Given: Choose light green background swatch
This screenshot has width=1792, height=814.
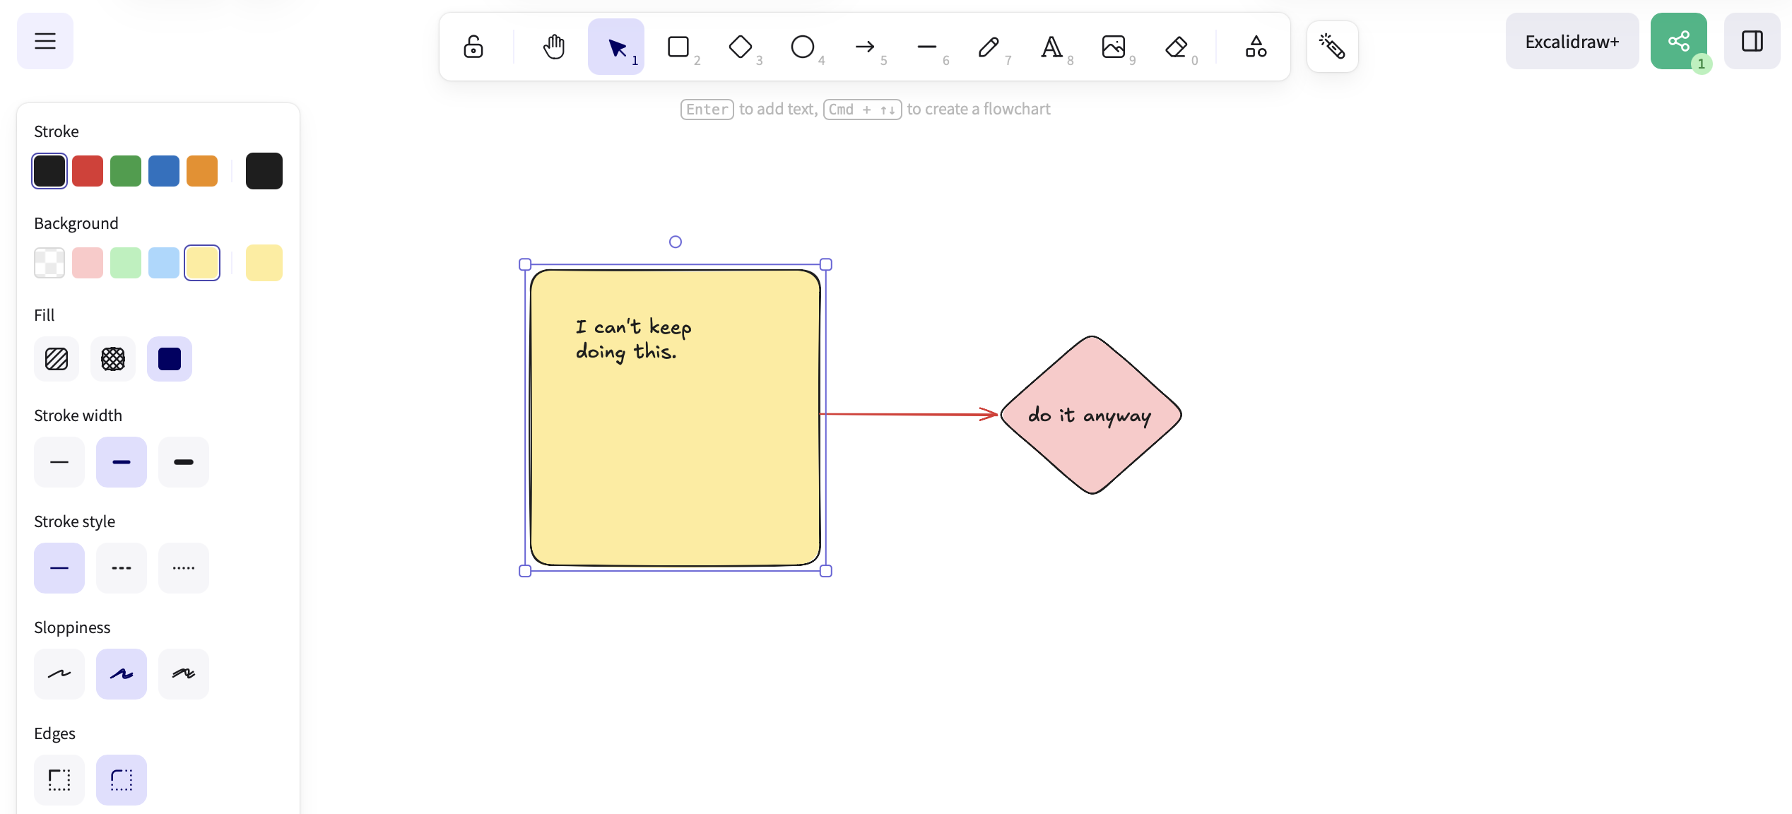Looking at the screenshot, I should click(126, 263).
